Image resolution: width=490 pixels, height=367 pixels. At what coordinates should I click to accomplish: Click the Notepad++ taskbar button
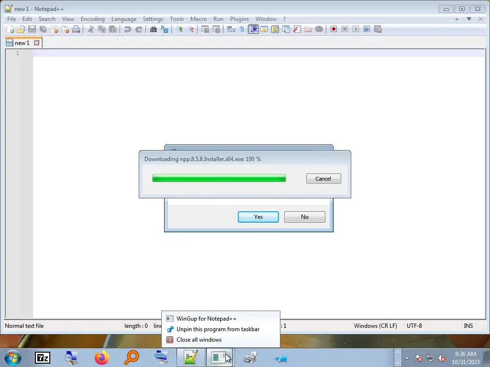(191, 357)
